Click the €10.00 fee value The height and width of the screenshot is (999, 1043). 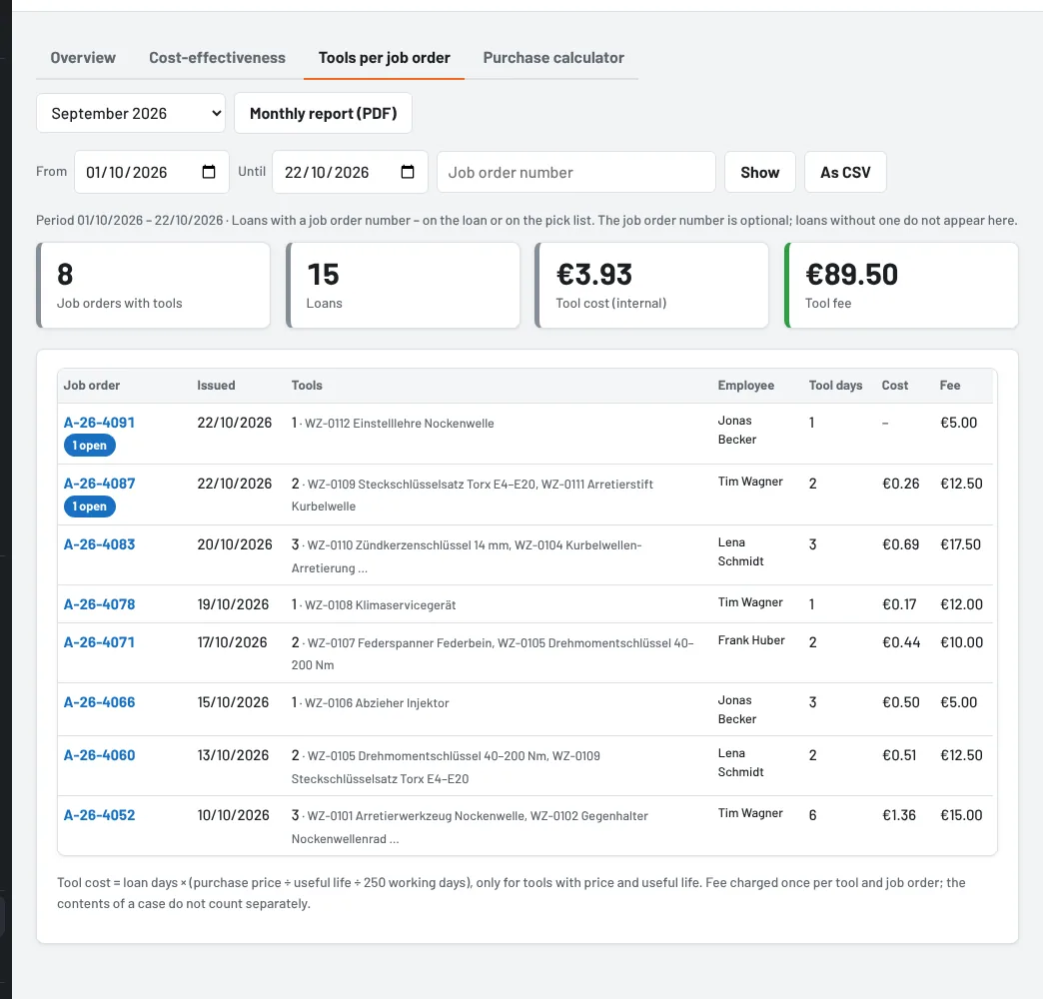[x=961, y=642]
